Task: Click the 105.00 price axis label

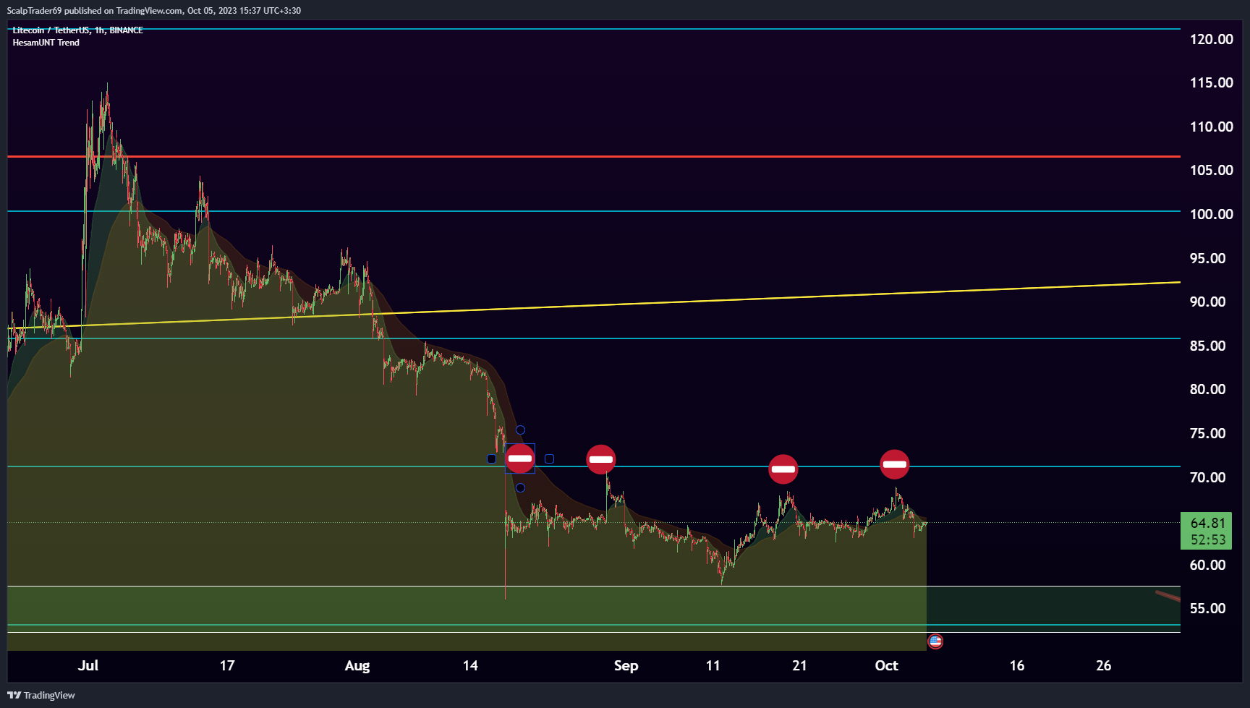Action: pyautogui.click(x=1212, y=170)
